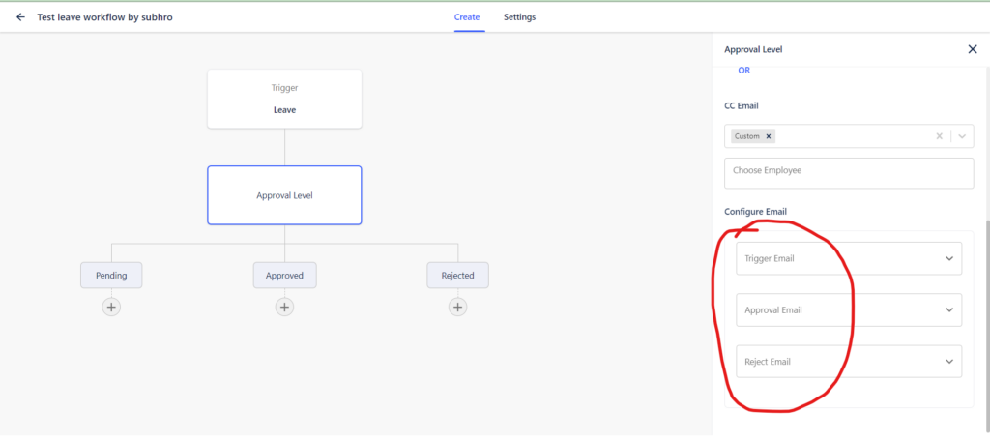
Task: Click the Choose Employee input field
Action: pos(849,173)
